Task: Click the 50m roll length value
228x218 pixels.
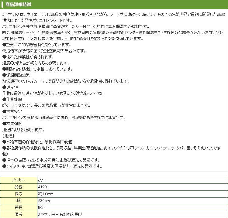Action: (42, 207)
